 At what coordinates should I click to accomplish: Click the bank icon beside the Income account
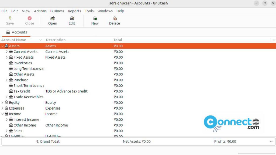point(6,114)
